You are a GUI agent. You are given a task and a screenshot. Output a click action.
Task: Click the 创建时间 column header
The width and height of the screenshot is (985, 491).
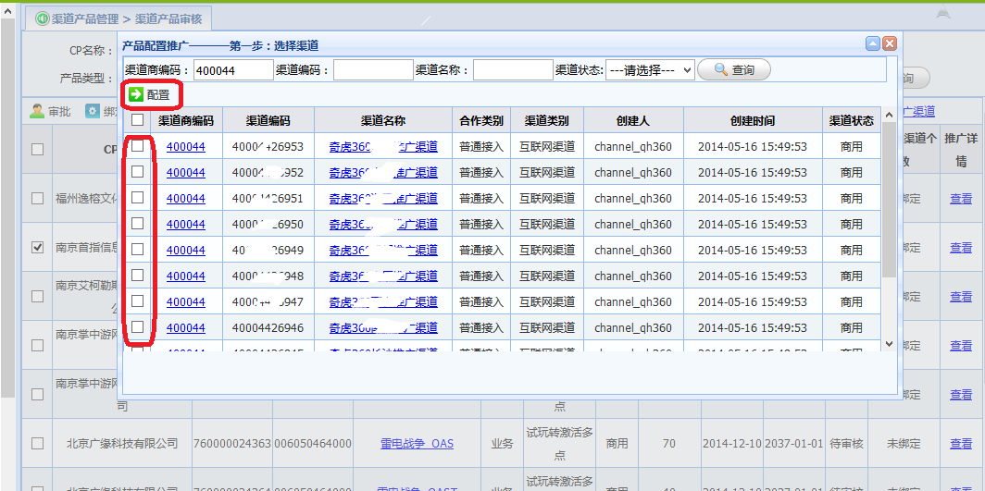click(753, 120)
